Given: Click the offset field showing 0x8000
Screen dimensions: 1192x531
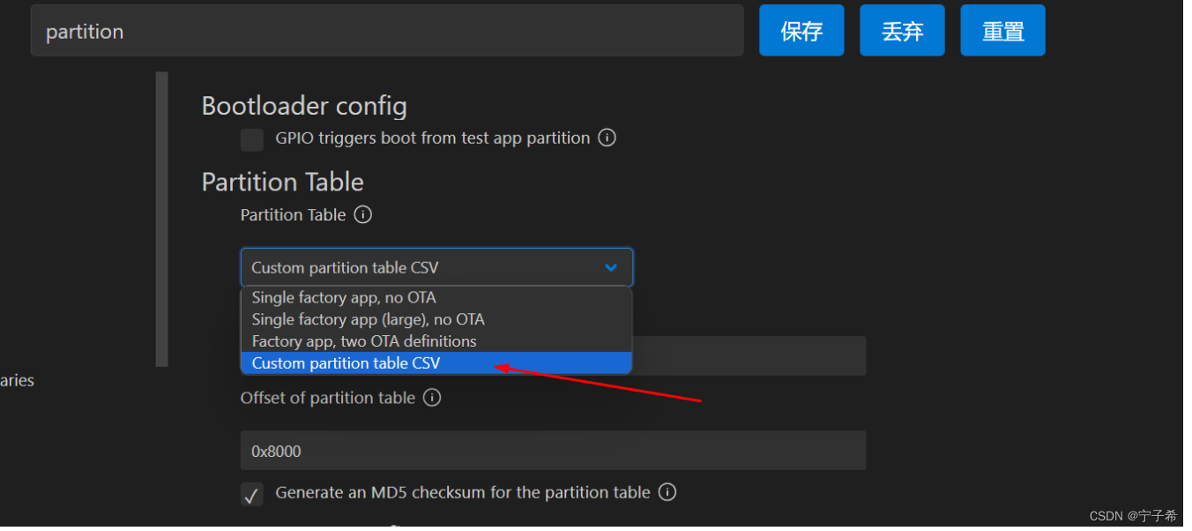Looking at the screenshot, I should (x=553, y=450).
